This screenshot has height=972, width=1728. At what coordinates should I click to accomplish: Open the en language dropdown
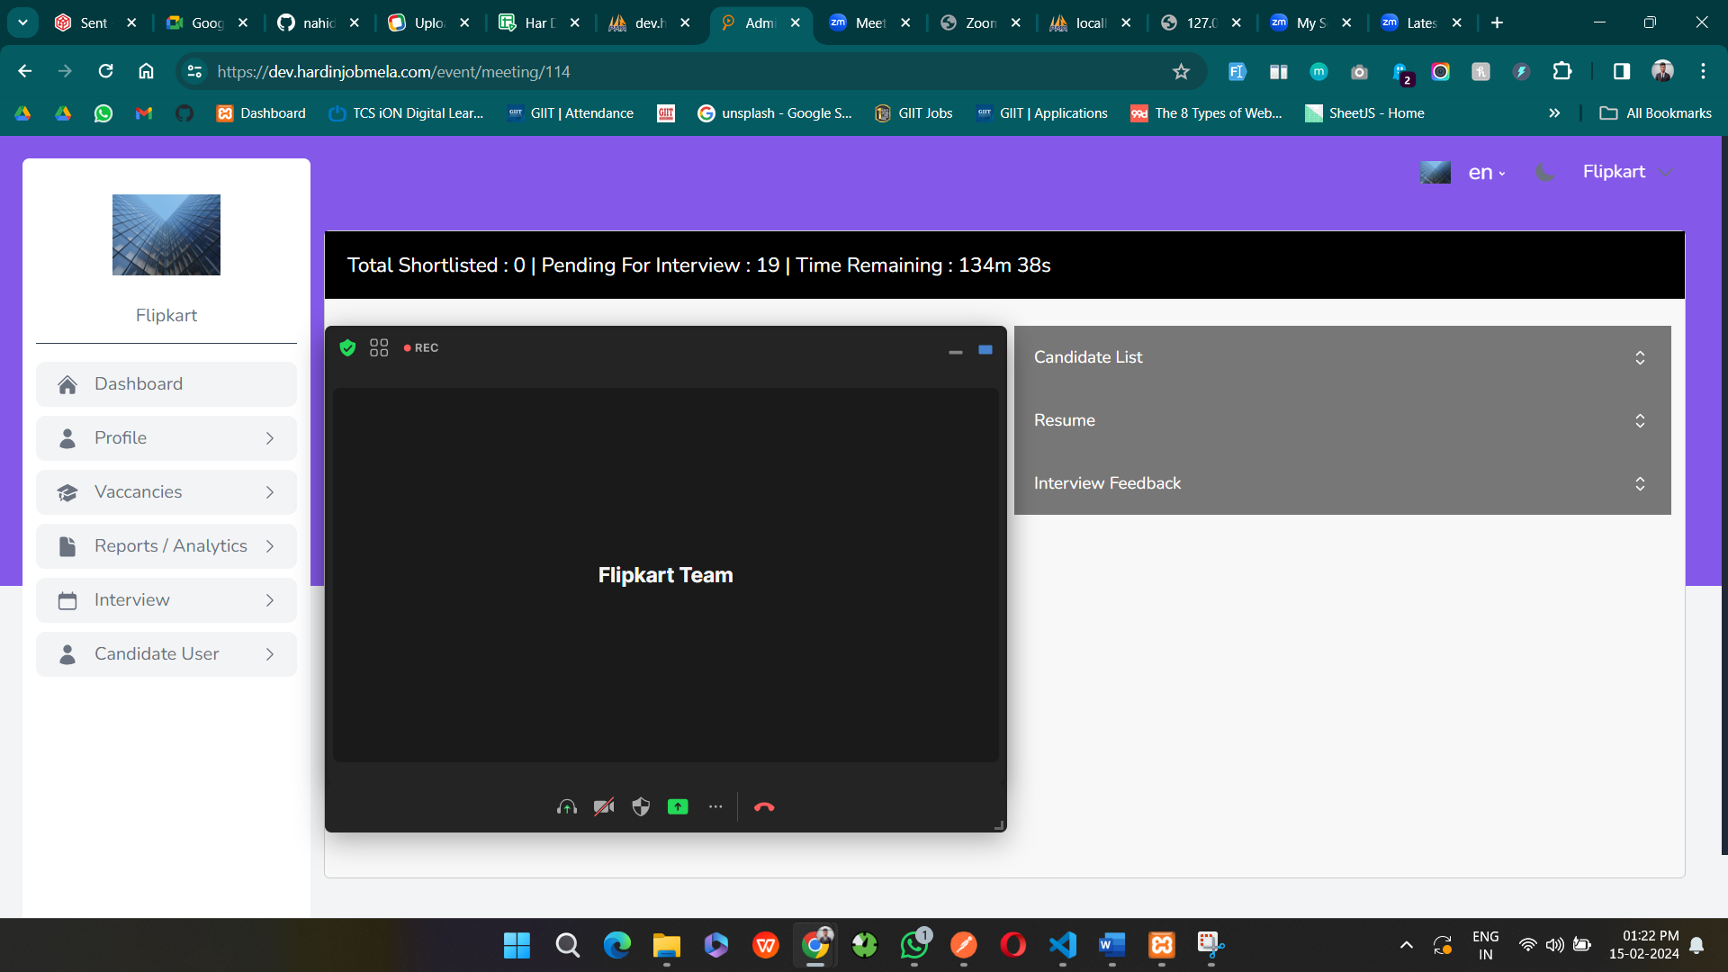pyautogui.click(x=1487, y=173)
